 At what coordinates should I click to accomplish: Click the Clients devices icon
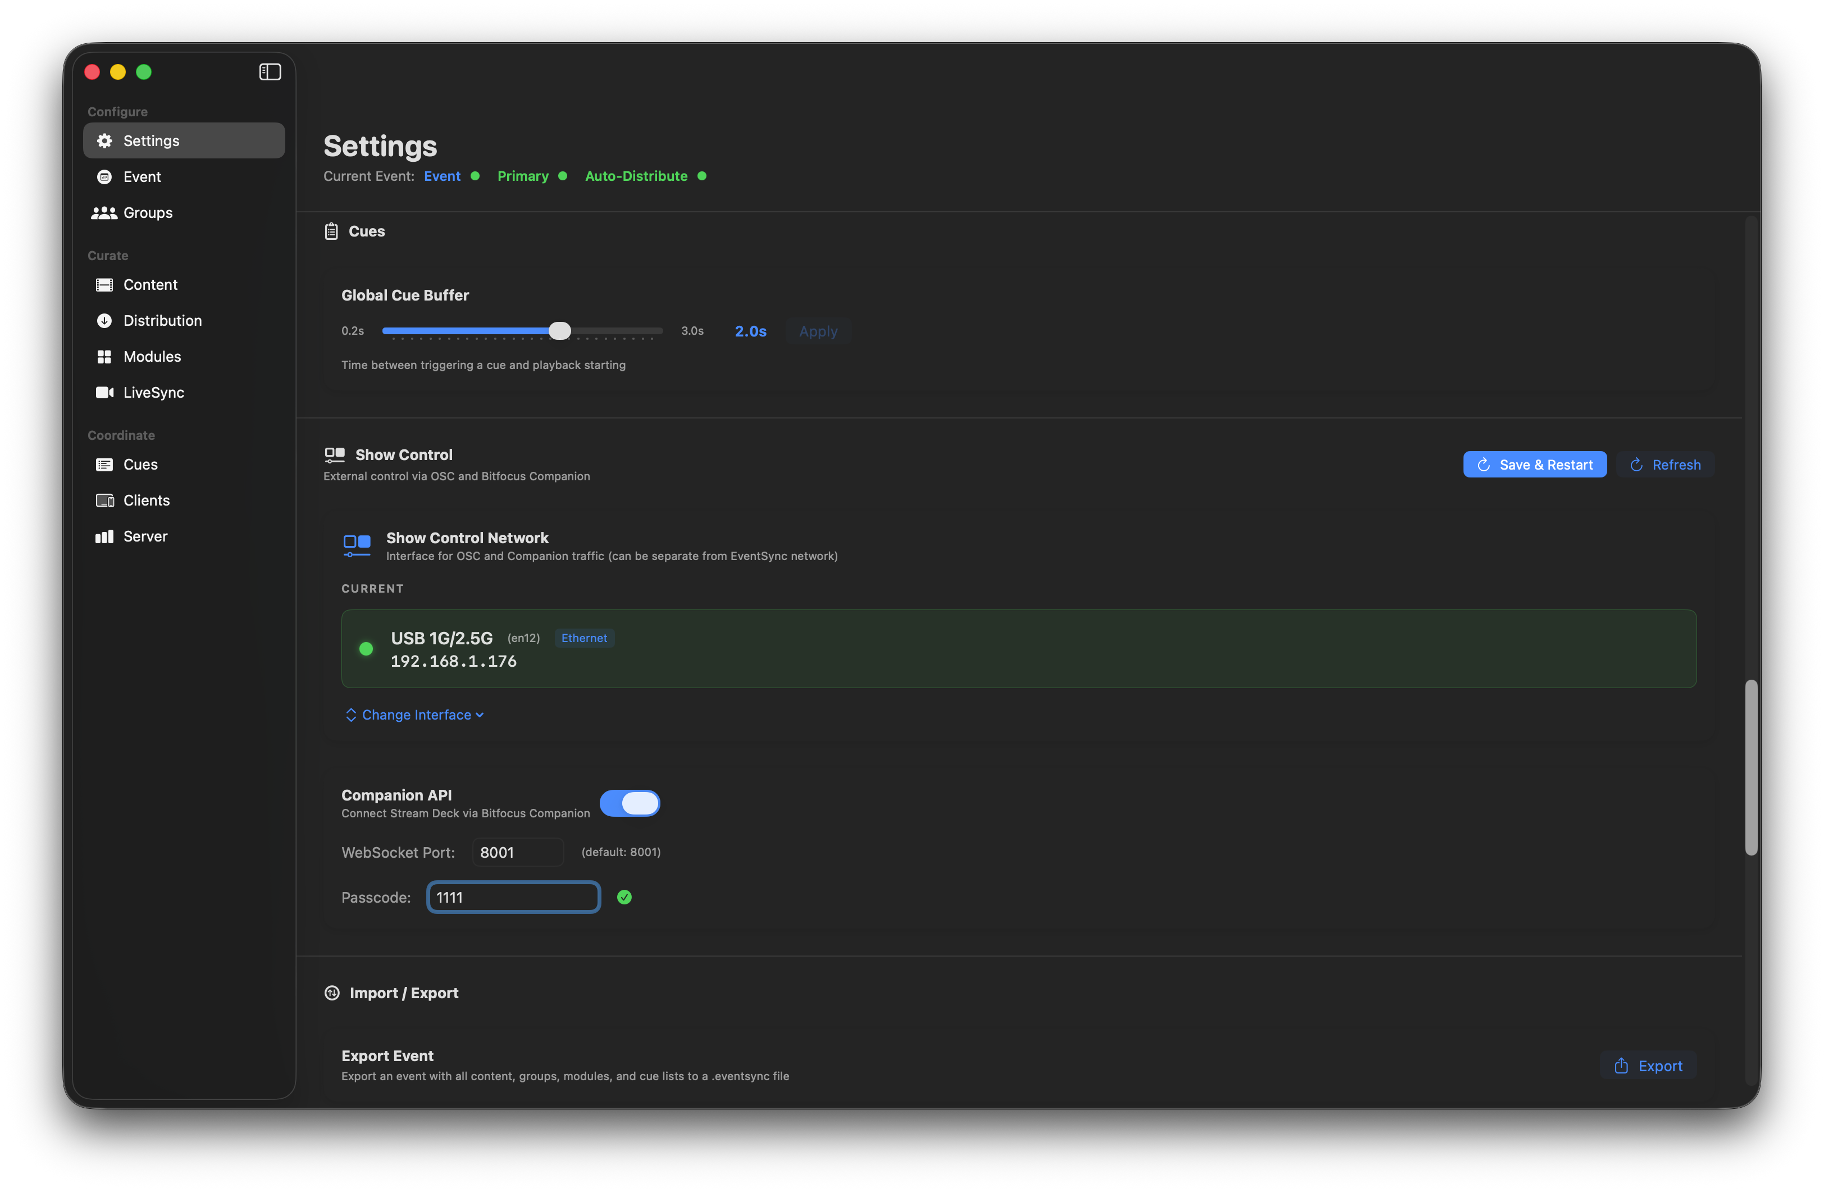pyautogui.click(x=104, y=501)
